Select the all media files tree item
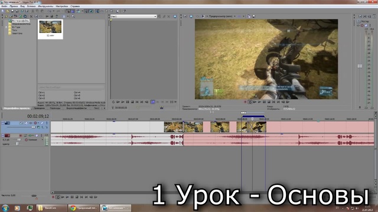378x212 pixels. tap(21, 21)
